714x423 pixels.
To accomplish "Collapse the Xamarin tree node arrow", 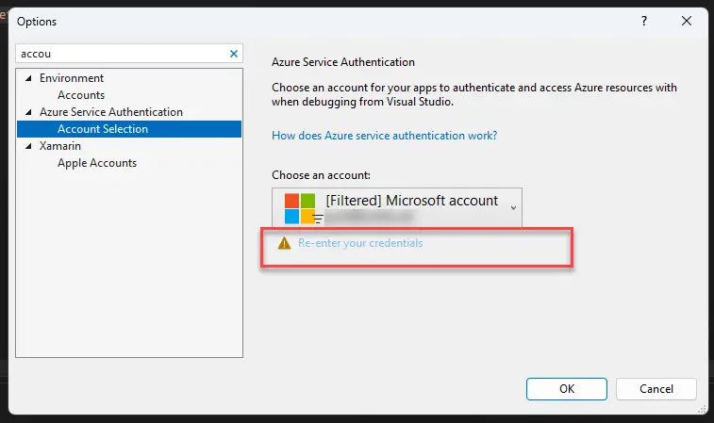I will point(28,146).
